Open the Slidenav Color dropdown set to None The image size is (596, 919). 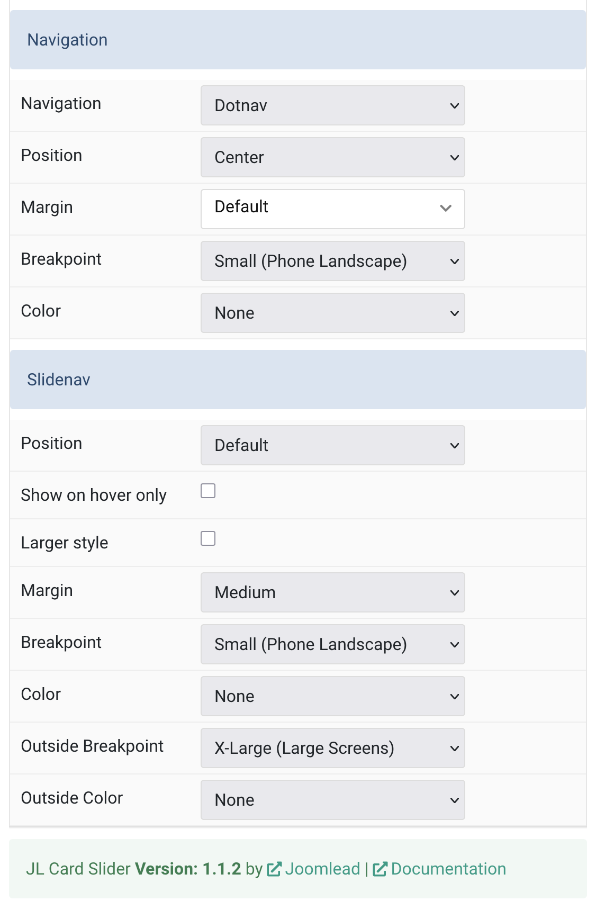(332, 696)
